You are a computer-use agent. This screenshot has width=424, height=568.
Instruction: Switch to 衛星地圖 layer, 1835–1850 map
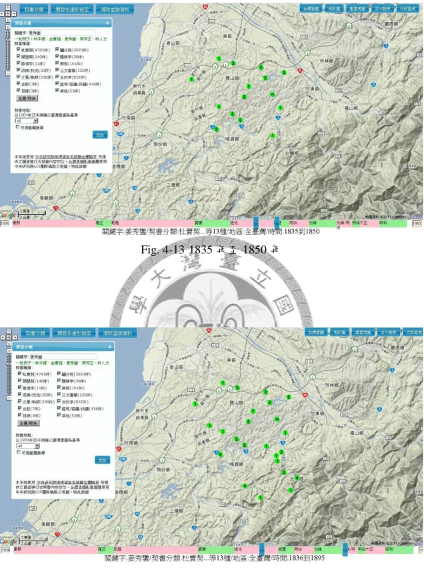pyautogui.click(x=357, y=9)
